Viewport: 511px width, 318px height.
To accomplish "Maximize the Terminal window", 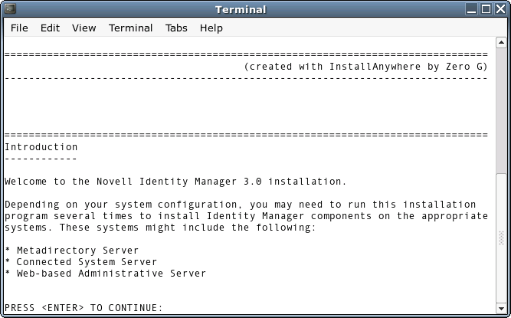I will tap(486, 9).
